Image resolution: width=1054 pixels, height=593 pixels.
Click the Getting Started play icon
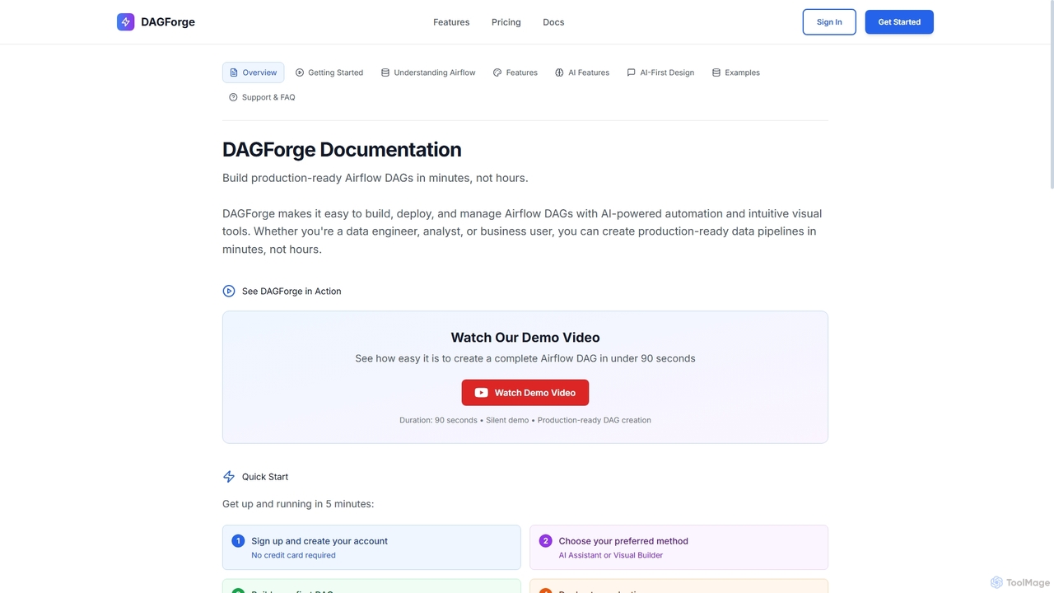tap(300, 72)
